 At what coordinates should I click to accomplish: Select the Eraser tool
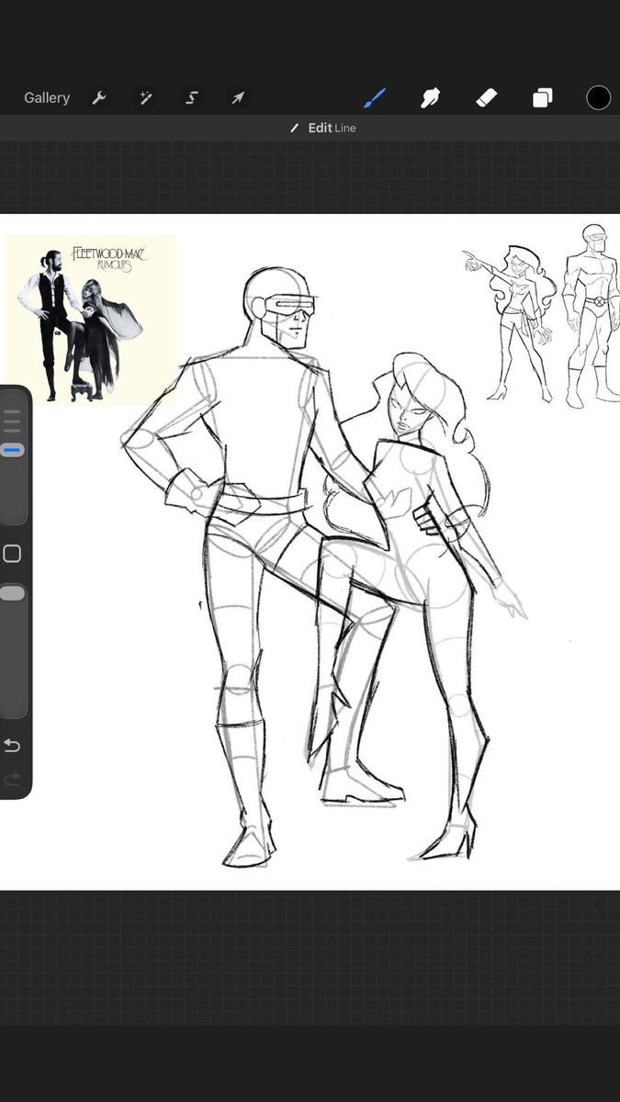coord(487,97)
